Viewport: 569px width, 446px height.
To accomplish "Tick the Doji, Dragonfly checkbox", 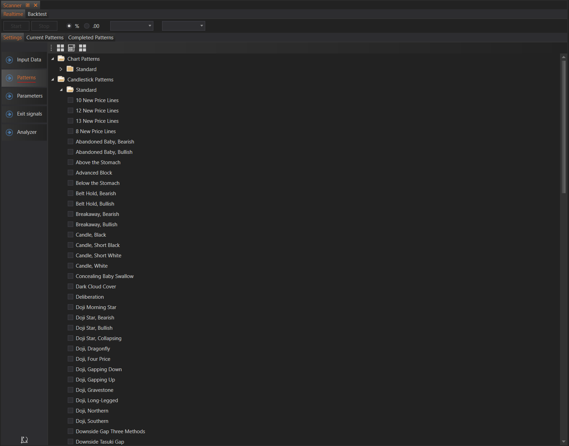I will coord(70,349).
